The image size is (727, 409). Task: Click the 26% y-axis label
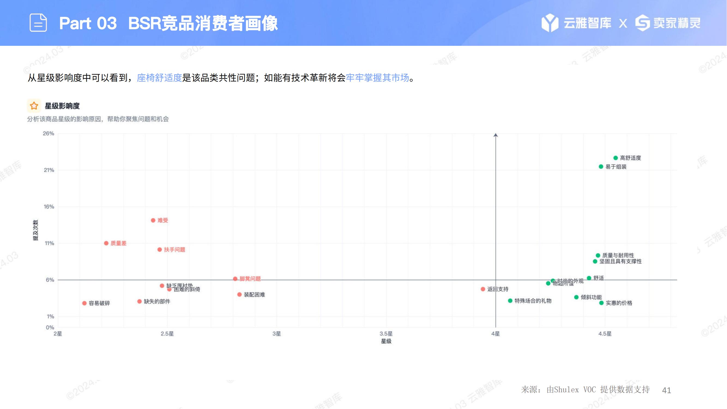(x=48, y=134)
